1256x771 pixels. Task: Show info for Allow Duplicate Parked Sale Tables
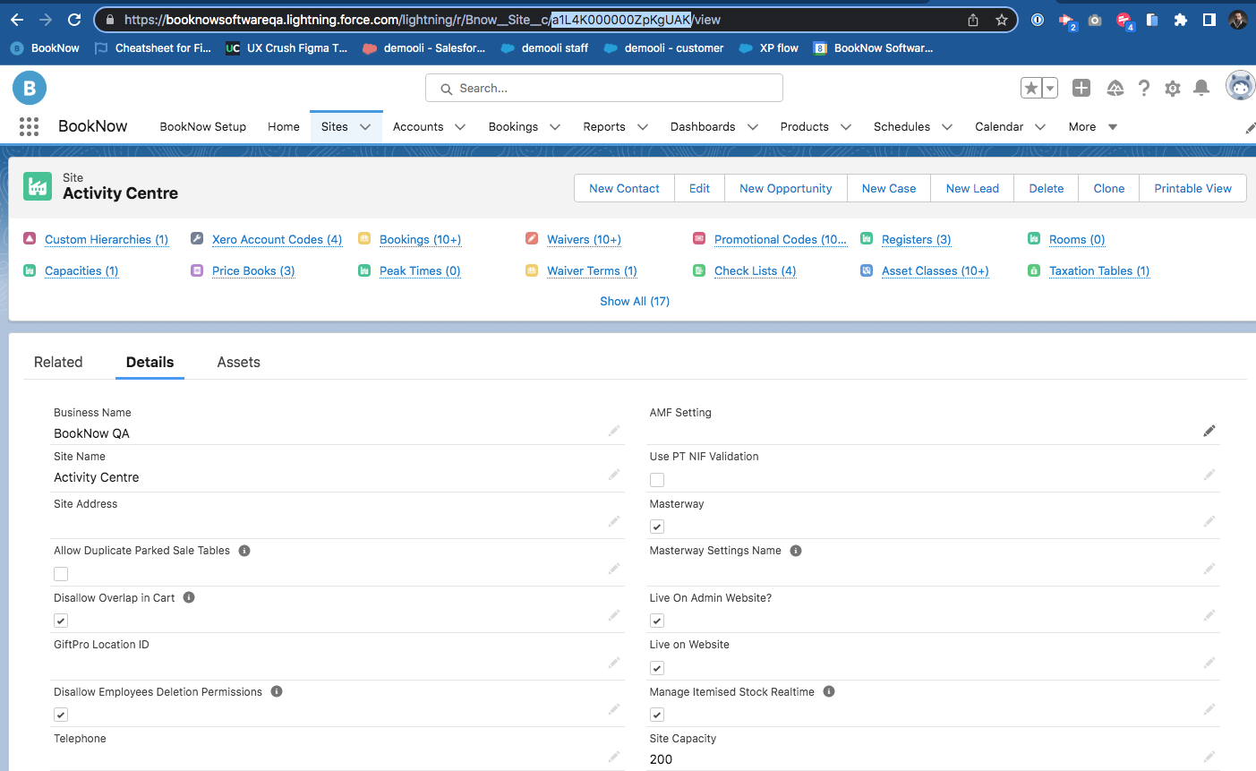coord(244,551)
